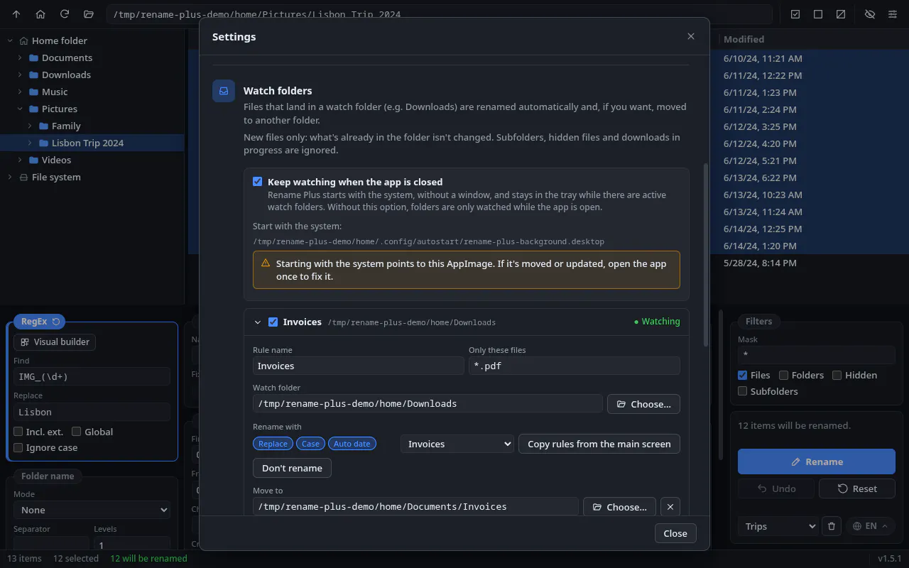Image resolution: width=909 pixels, height=568 pixels.
Task: Deselect all icon in toolbar
Action: pos(818,14)
